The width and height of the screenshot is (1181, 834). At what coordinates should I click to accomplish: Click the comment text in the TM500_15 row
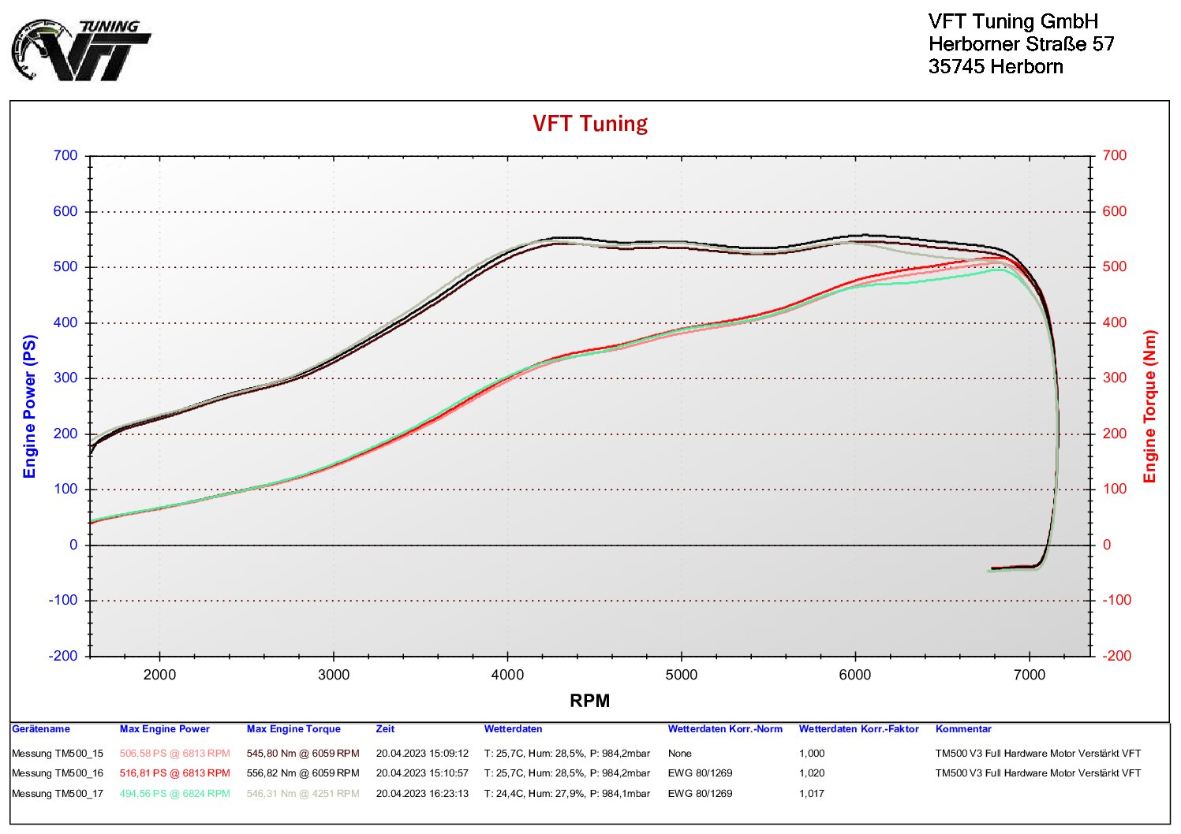1038,754
